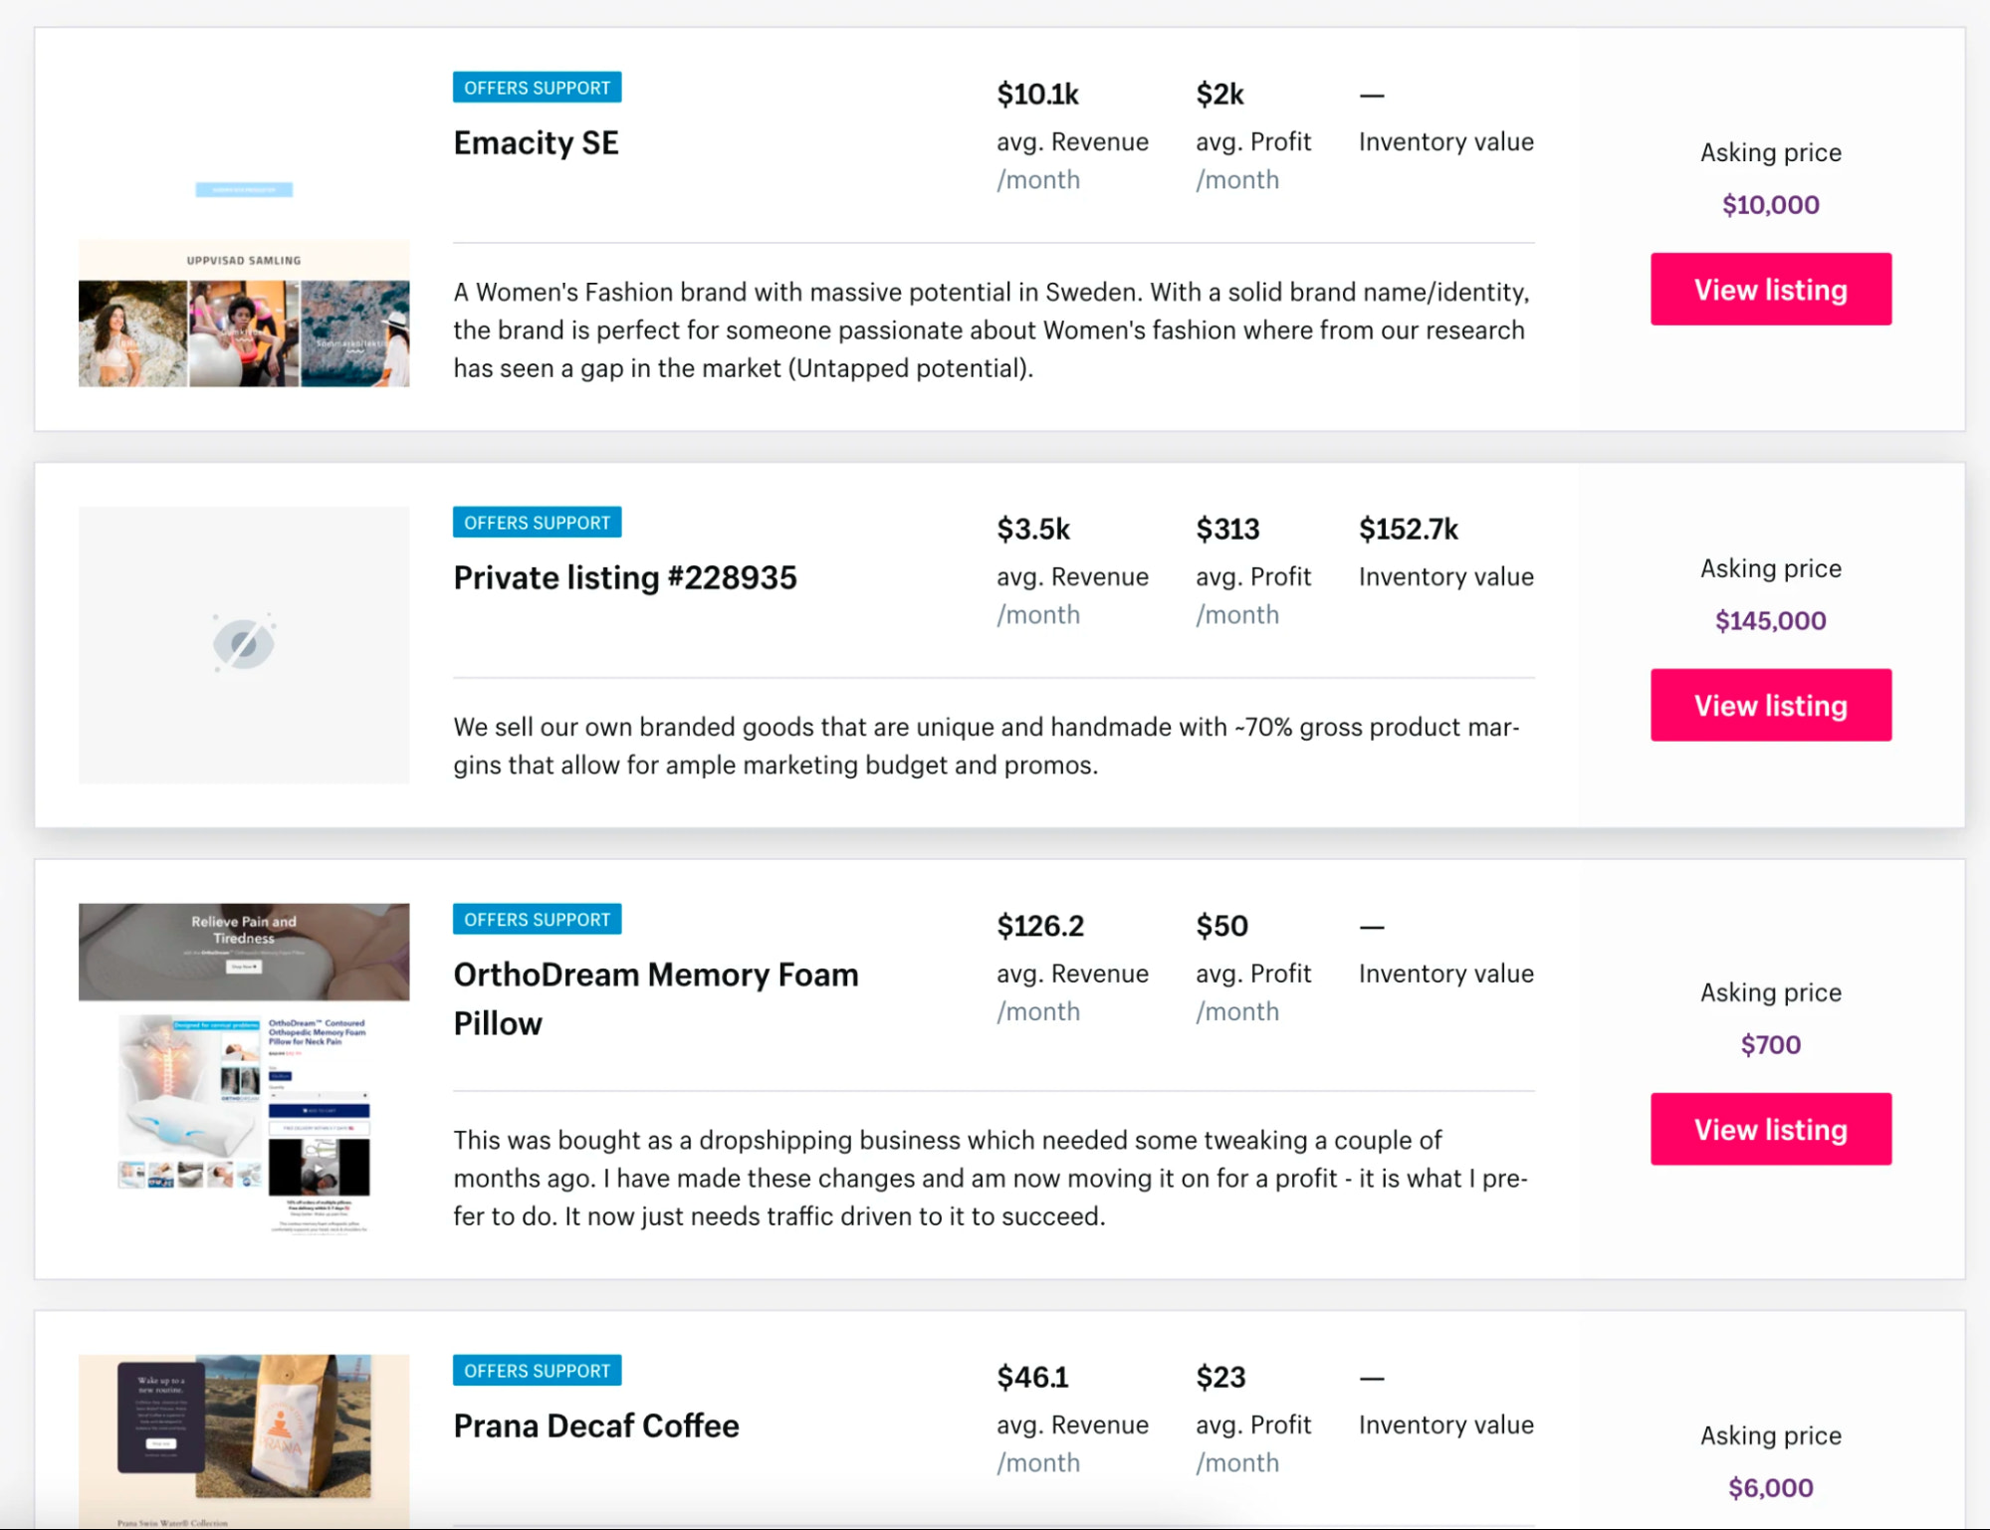Image resolution: width=1990 pixels, height=1530 pixels.
Task: Click the dash under Inventory value for Prana Decaf Coffee
Action: (1371, 1377)
